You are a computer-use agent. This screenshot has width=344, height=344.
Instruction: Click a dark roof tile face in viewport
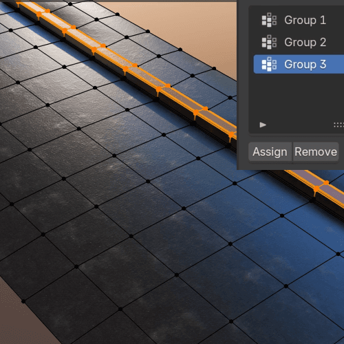[115, 229]
